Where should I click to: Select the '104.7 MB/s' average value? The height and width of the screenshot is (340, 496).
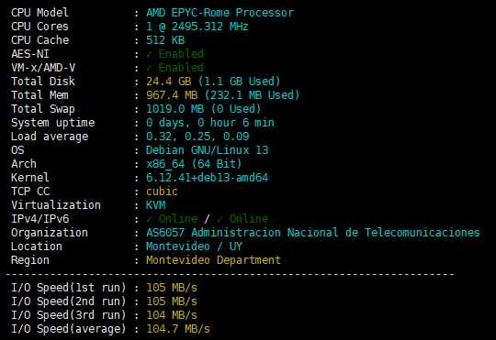[178, 329]
